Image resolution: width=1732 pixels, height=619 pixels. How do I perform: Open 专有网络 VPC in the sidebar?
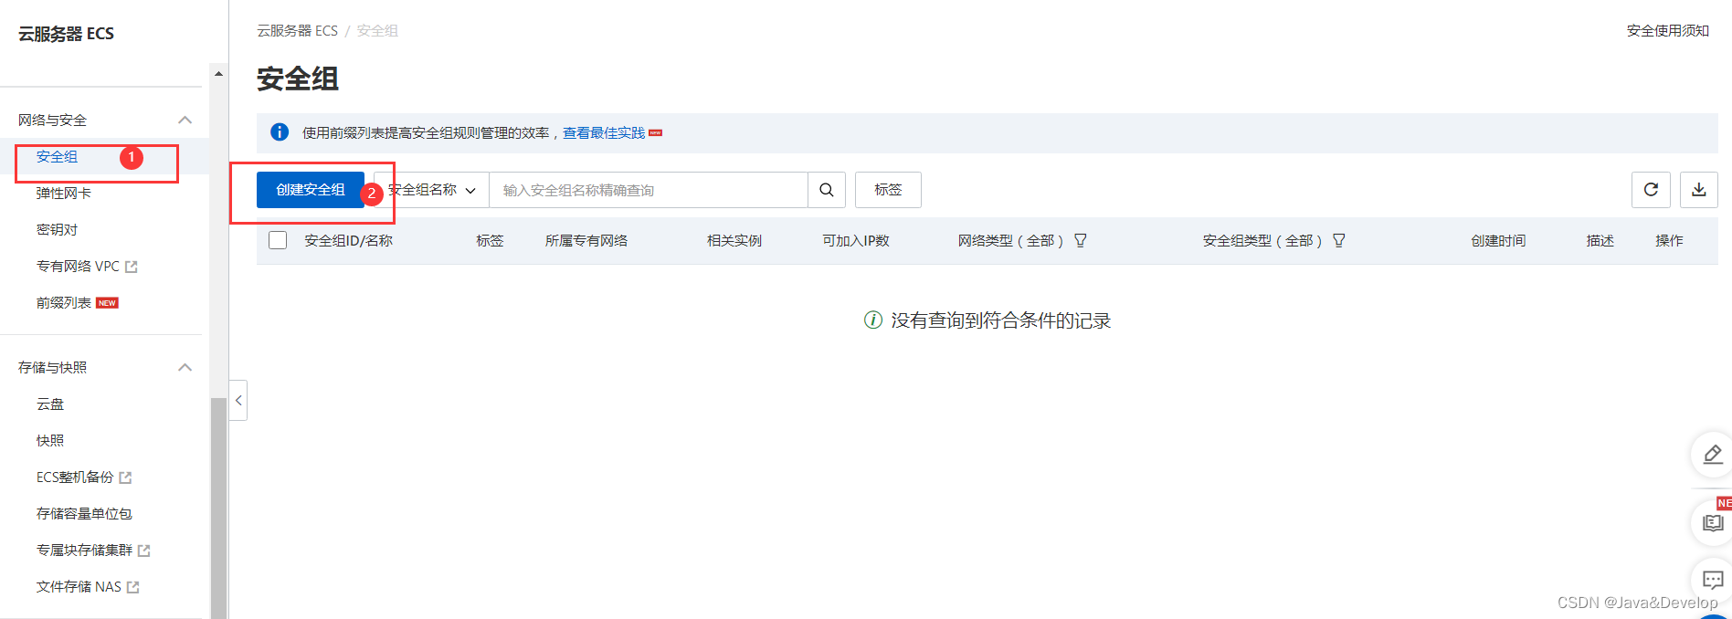click(x=78, y=267)
